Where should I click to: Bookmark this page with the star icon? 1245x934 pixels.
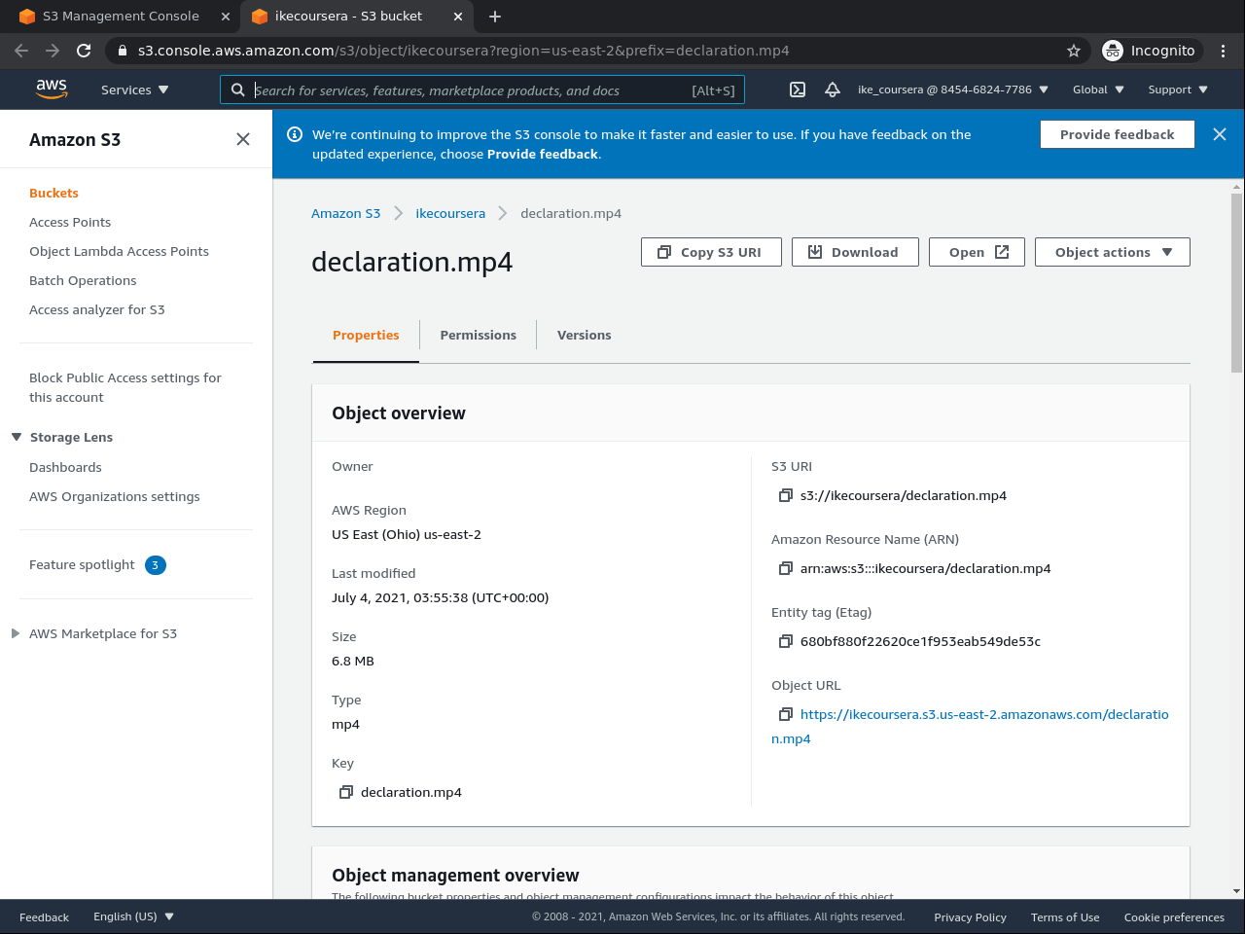pos(1074,51)
